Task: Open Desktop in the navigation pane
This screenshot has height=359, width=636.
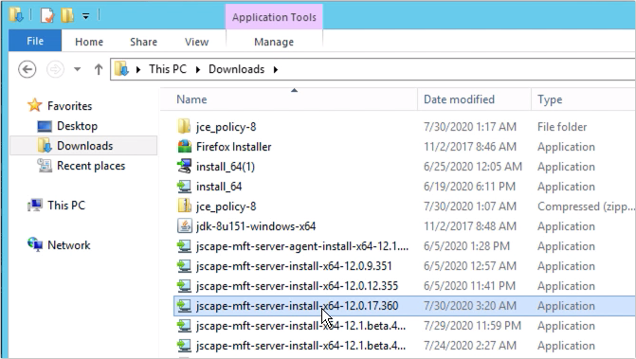Action: (77, 126)
